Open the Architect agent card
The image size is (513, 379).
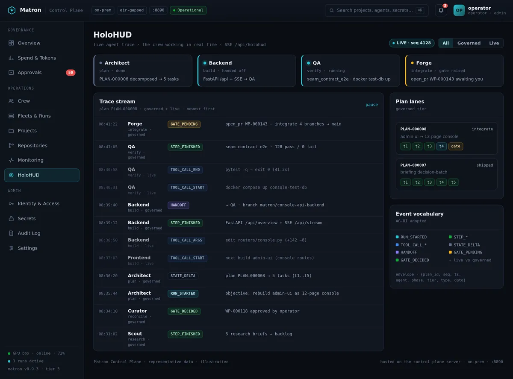coord(143,71)
